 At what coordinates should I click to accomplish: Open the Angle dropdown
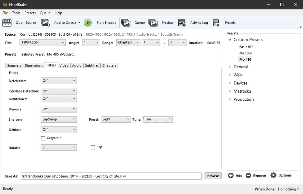pyautogui.click(x=91, y=43)
